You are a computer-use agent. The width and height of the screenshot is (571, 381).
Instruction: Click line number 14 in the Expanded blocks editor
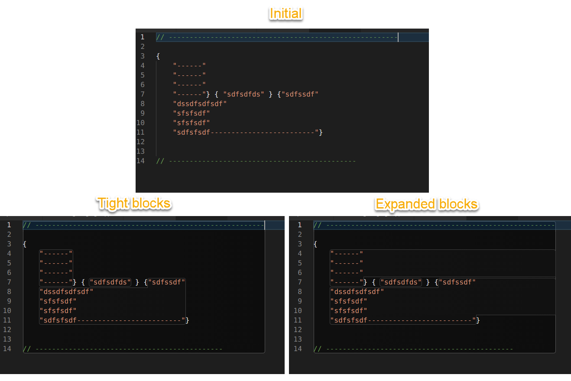pyautogui.click(x=298, y=349)
